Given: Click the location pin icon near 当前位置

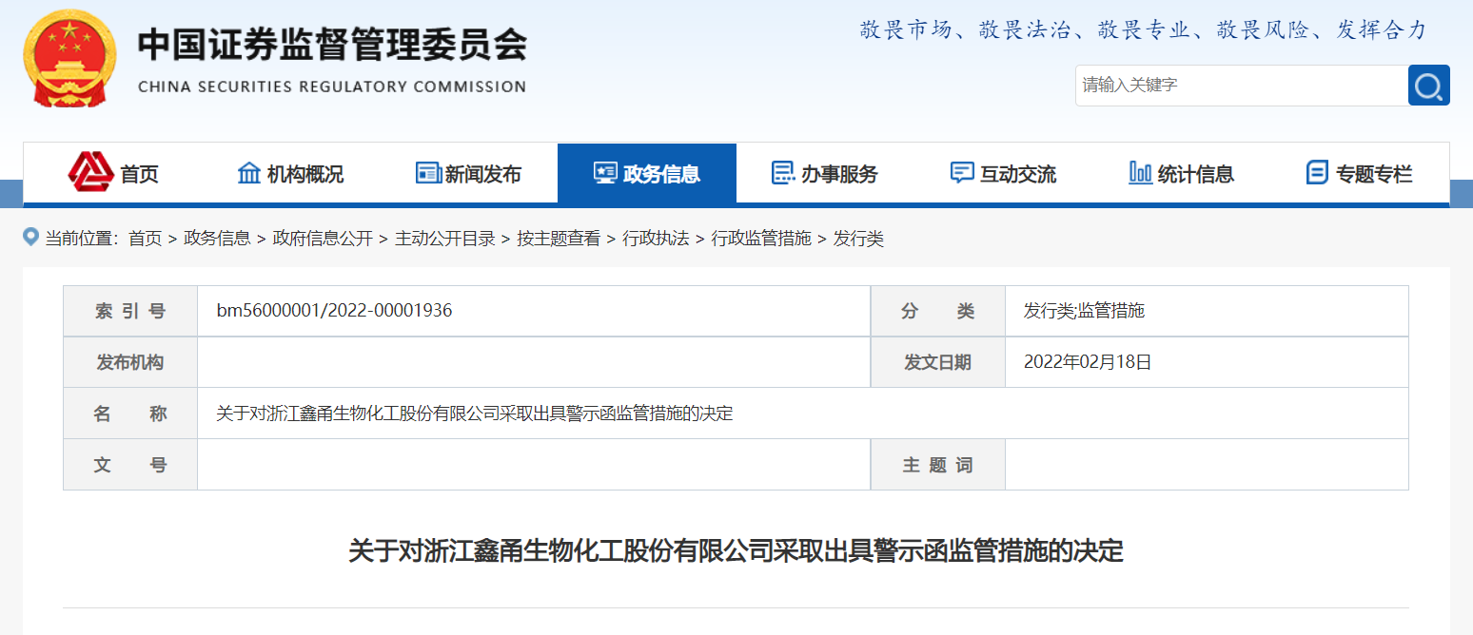Looking at the screenshot, I should 31,238.
